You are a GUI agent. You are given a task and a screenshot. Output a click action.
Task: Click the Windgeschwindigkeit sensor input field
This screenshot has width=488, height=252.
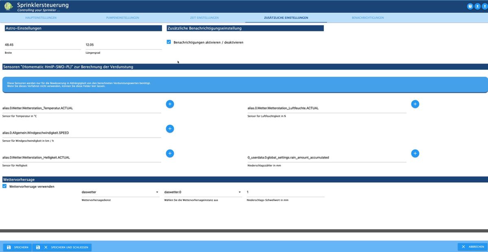click(x=82, y=133)
